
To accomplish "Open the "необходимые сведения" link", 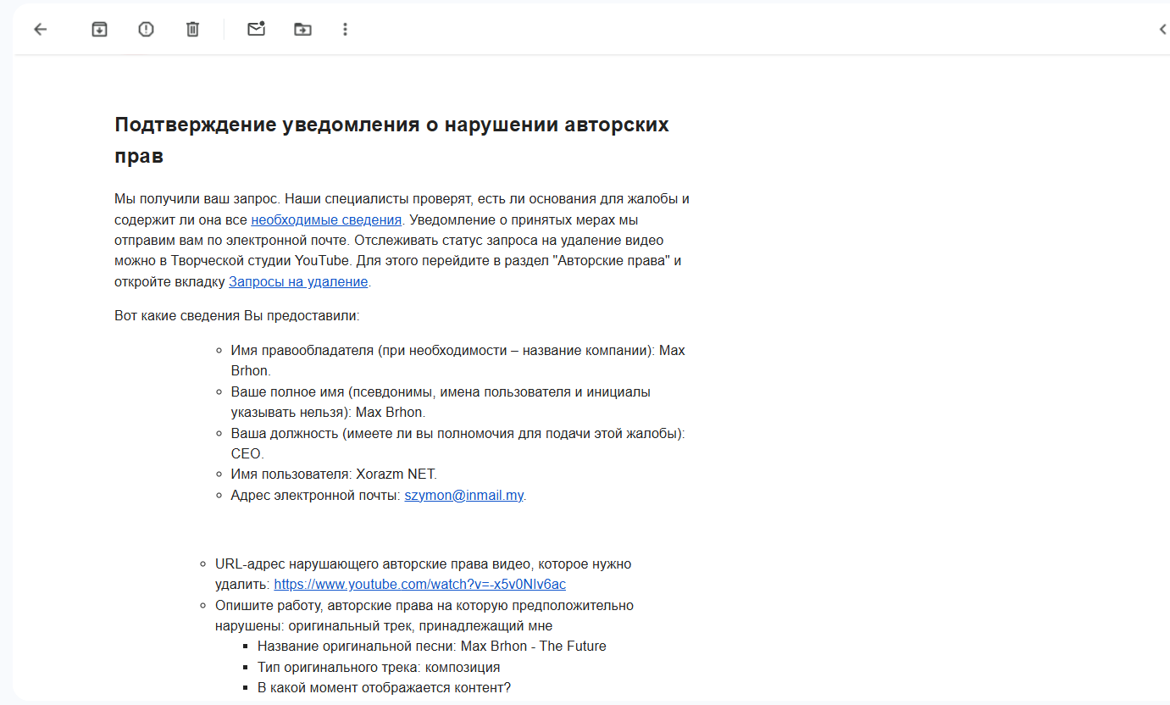I will point(325,219).
